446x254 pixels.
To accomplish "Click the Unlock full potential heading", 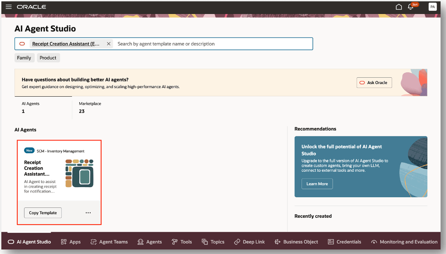I will tap(342, 150).
